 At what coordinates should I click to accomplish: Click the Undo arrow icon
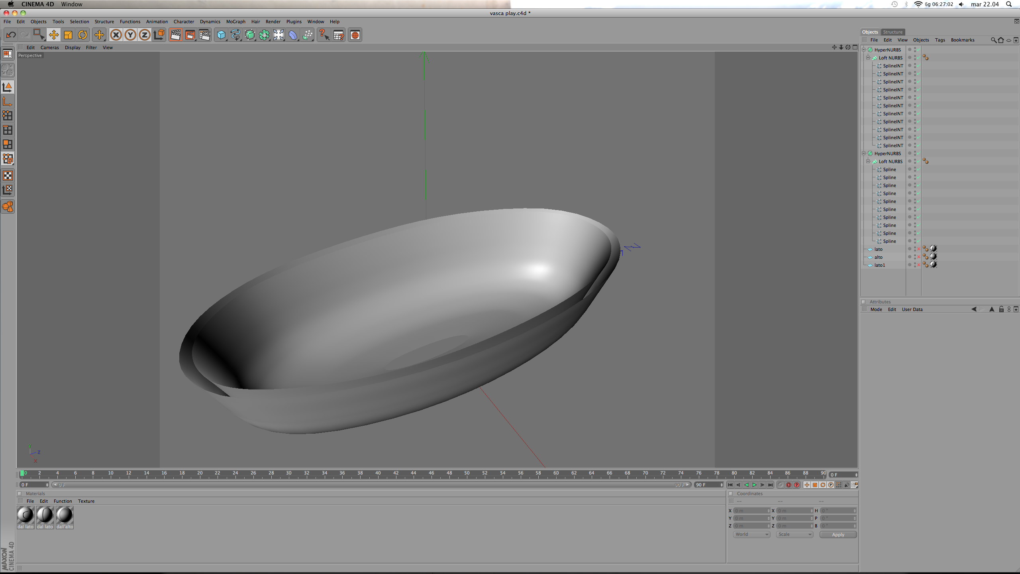click(11, 35)
